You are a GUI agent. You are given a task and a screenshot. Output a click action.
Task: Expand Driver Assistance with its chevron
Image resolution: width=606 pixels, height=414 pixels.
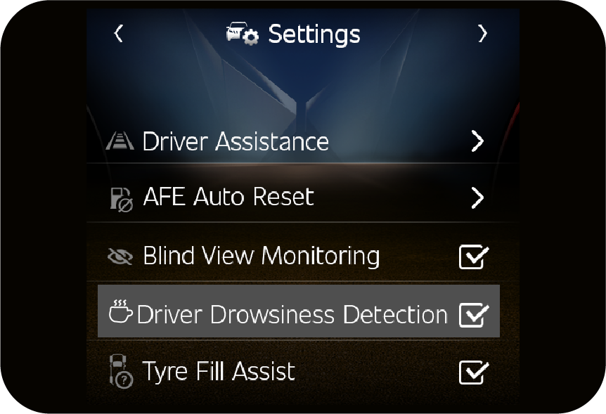pyautogui.click(x=477, y=141)
